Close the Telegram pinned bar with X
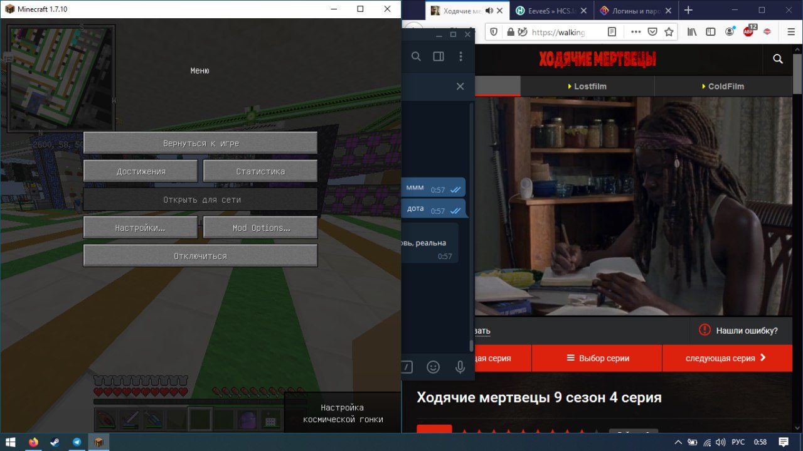 (x=460, y=87)
